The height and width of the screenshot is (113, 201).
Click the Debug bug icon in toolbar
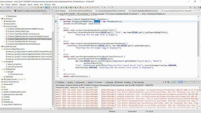click(x=62, y=8)
